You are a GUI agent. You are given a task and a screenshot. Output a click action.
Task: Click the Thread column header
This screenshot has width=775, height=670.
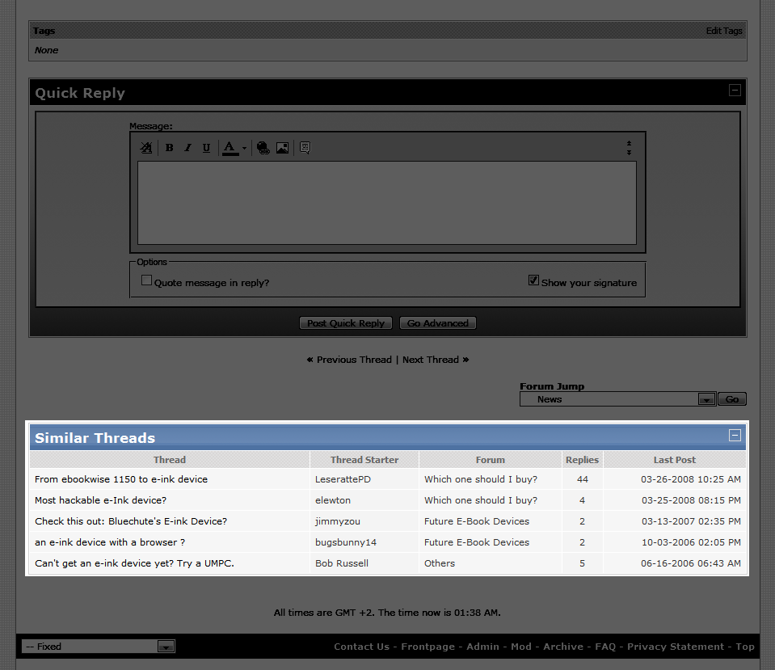click(x=170, y=459)
